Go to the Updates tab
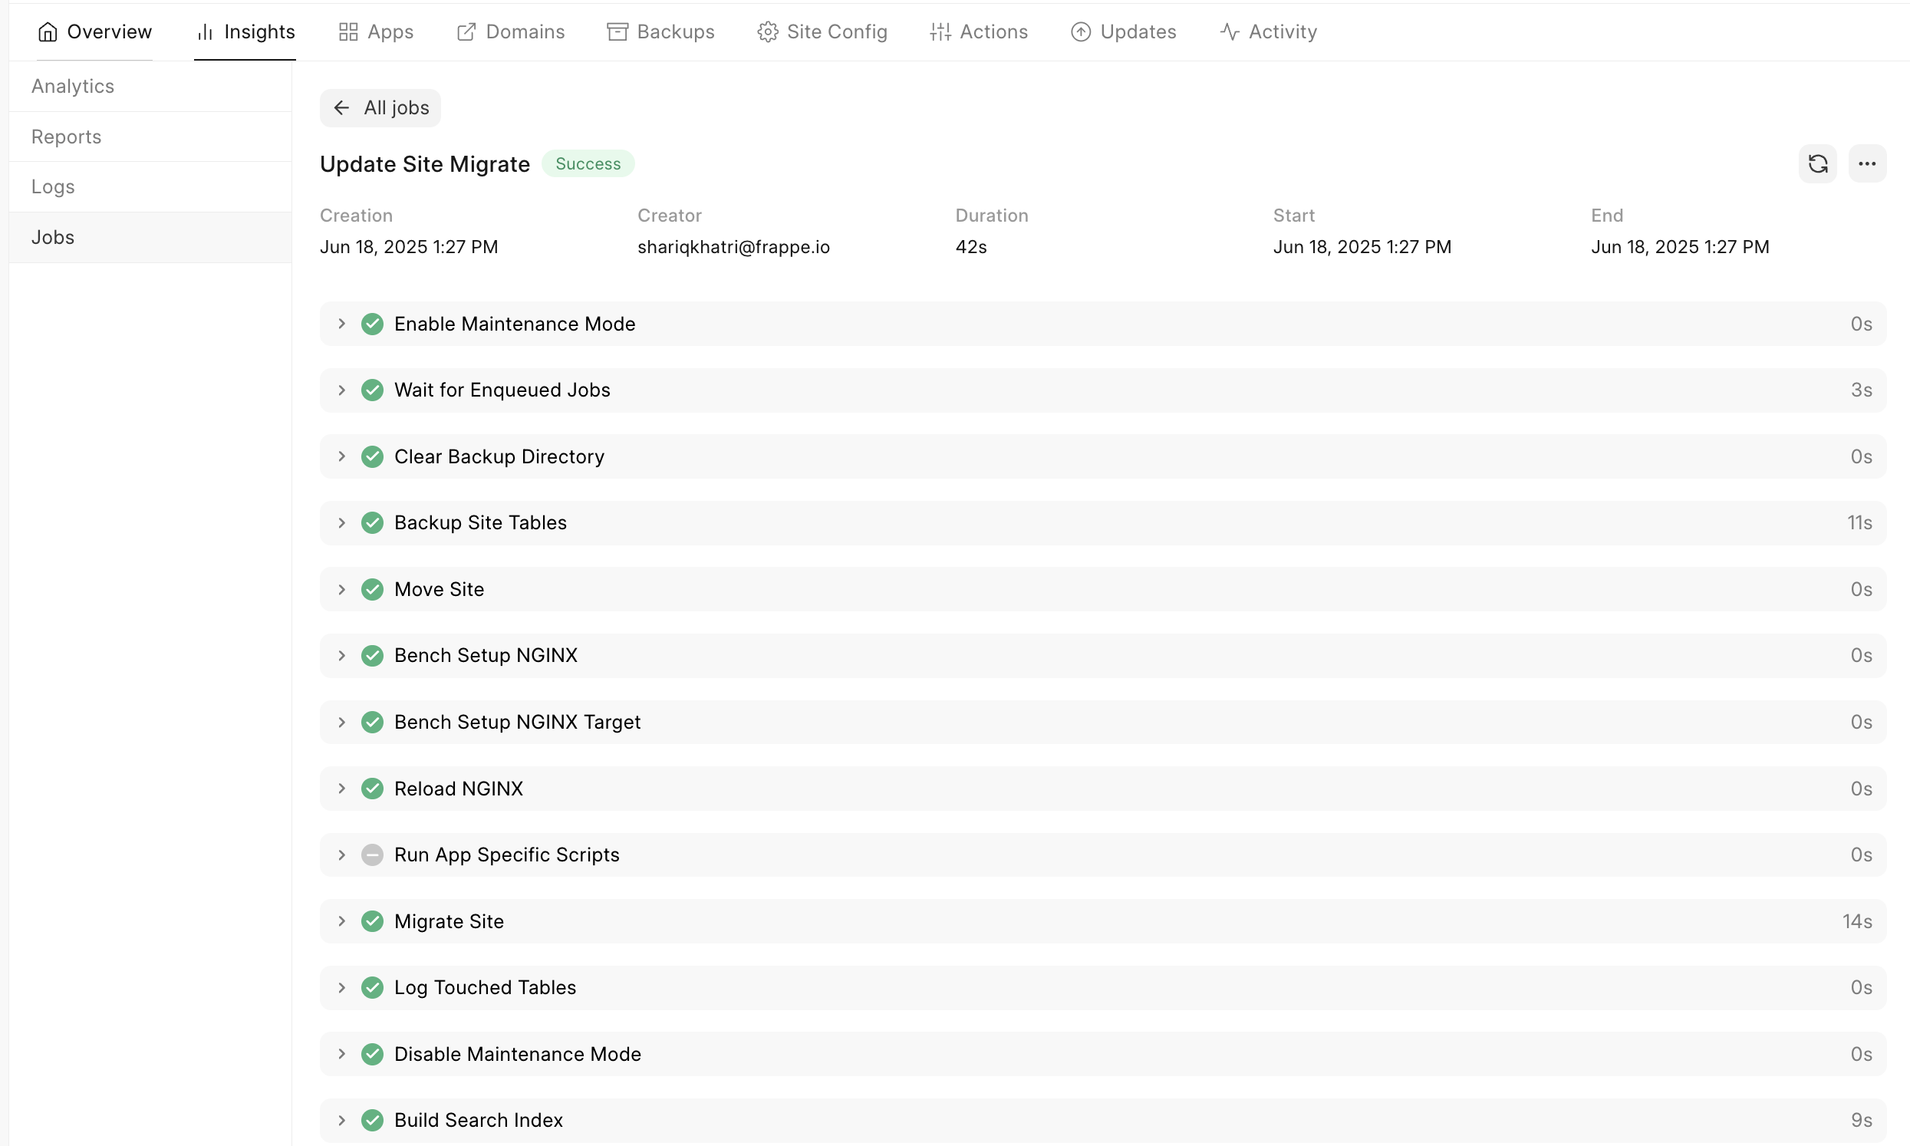 pos(1122,31)
